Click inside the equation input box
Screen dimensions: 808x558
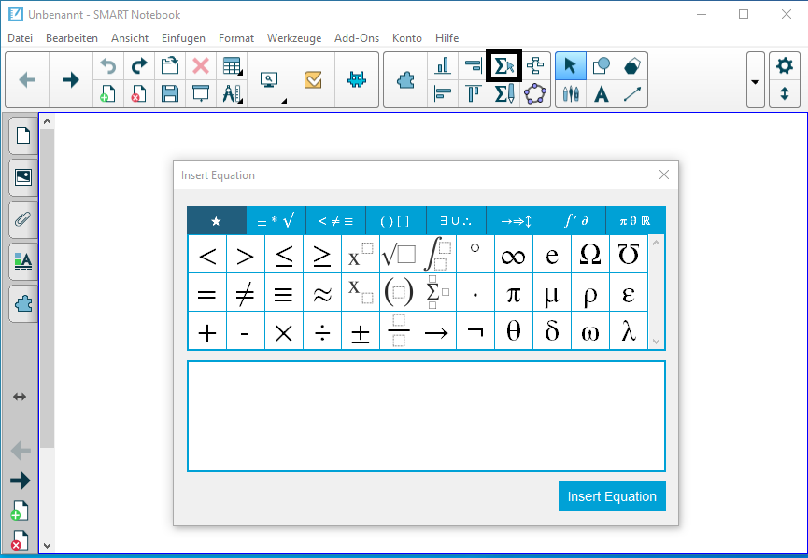[426, 415]
